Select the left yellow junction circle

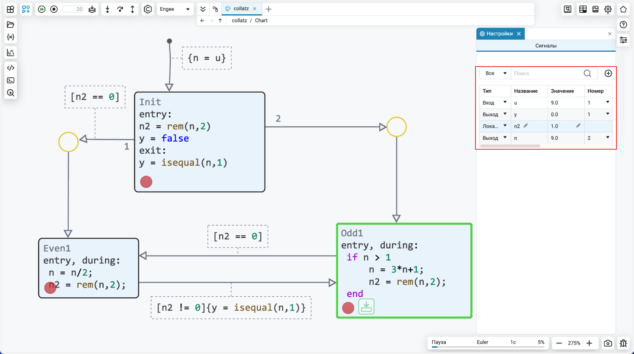coord(68,142)
